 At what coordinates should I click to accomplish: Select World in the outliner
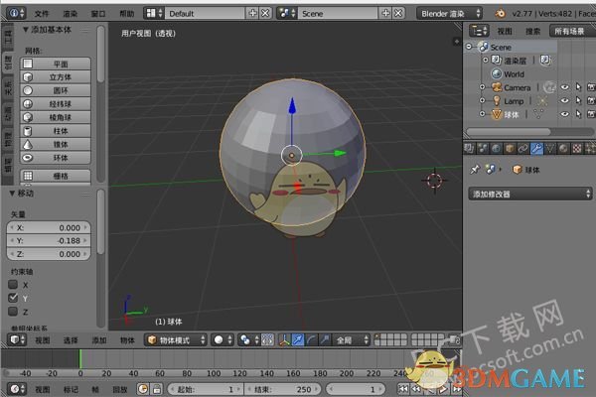coord(514,74)
